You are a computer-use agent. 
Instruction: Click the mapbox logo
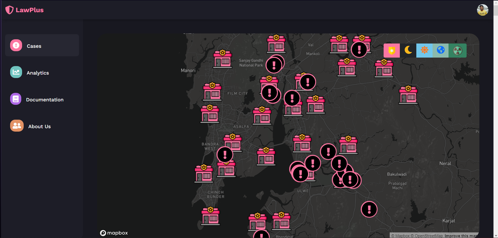[x=114, y=233]
